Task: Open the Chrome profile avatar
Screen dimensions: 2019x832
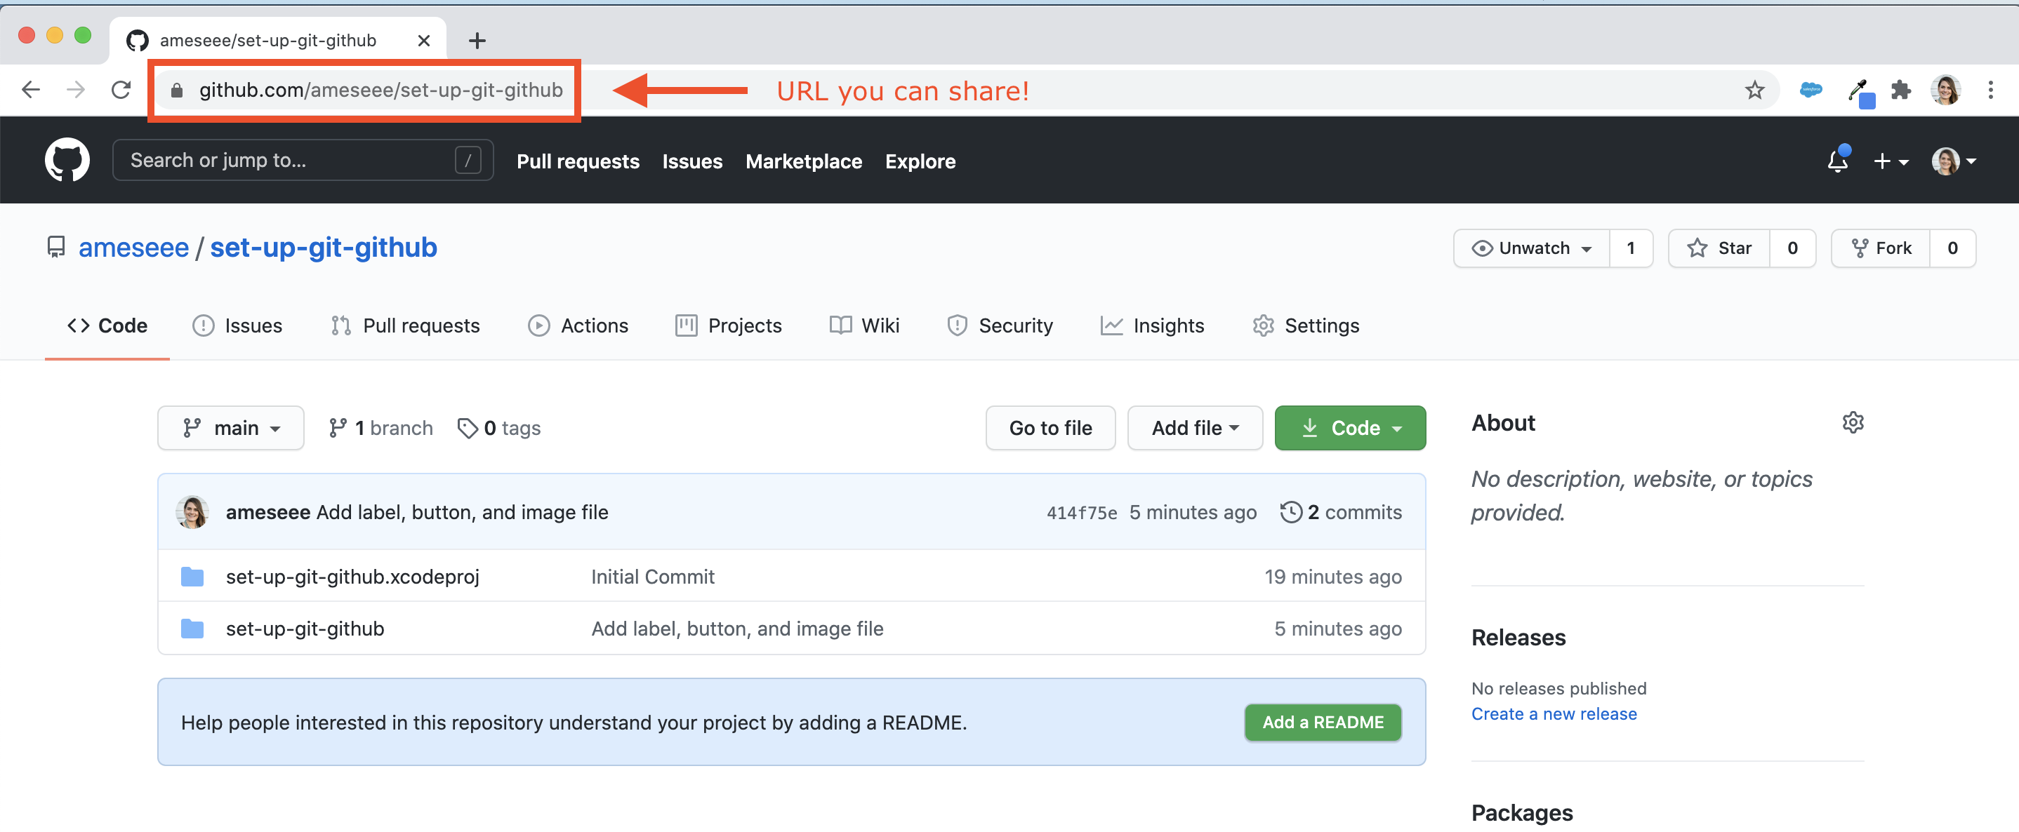Action: (x=1945, y=90)
